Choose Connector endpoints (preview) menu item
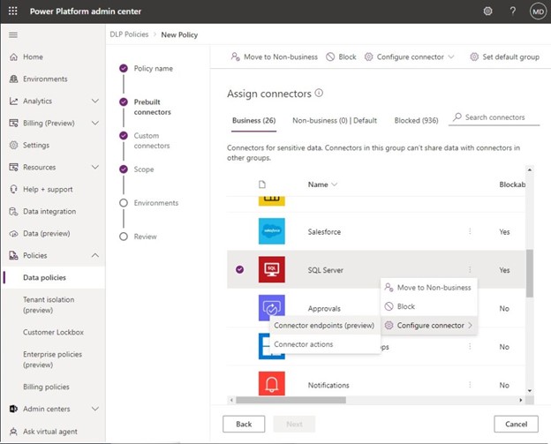551x444 pixels. coord(323,325)
